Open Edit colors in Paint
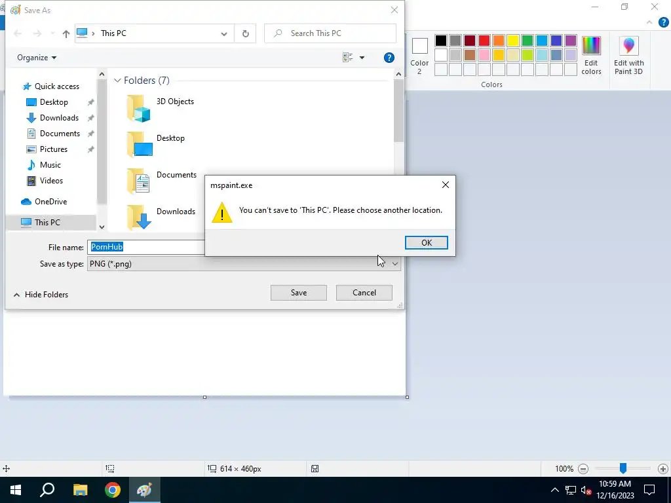This screenshot has height=503, width=671. tap(591, 56)
